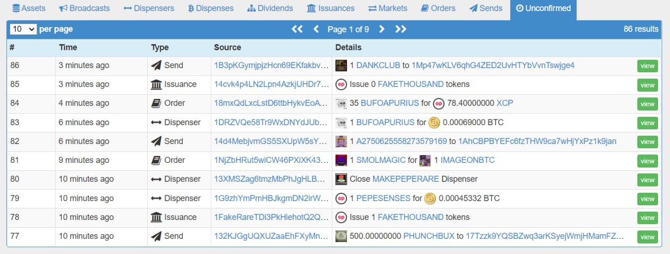The height and width of the screenshot is (254, 670).
Task: Jump to first page with double-left arrow
Action: coord(297,29)
